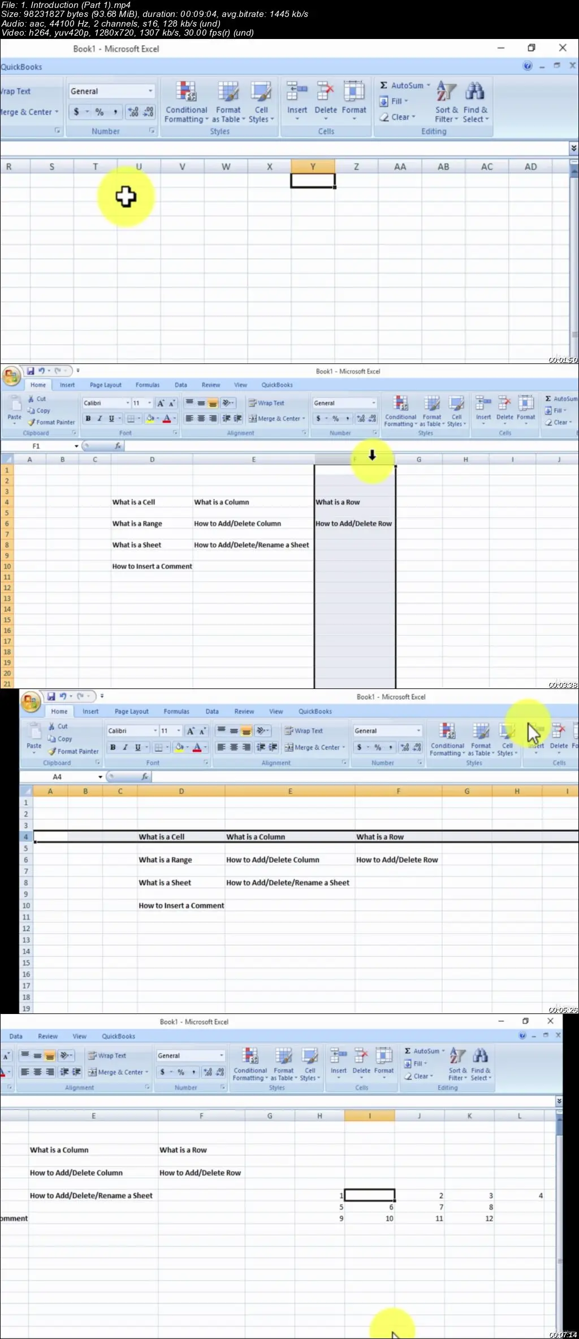Click Grow Font in the 00:03:38 frame
This screenshot has width=579, height=1339.
161,403
